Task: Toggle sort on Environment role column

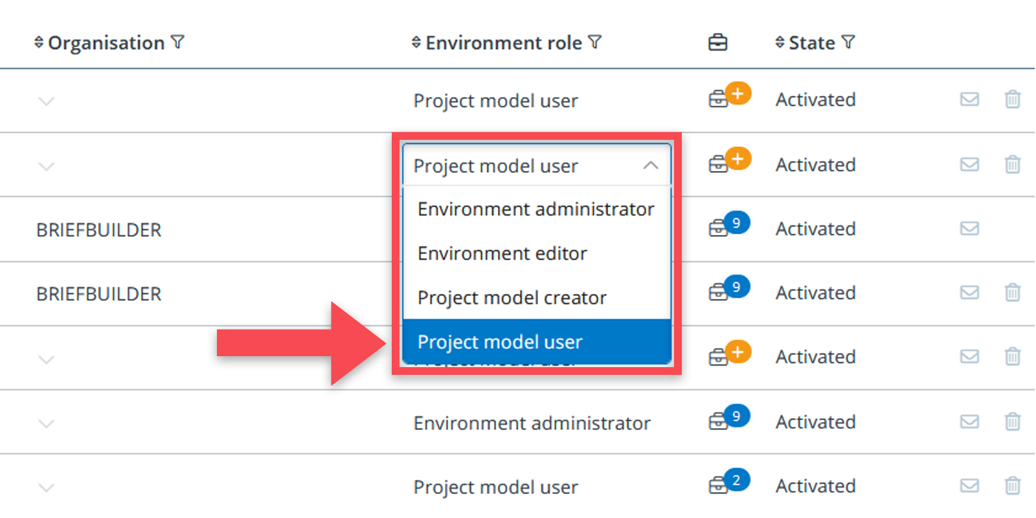Action: tap(416, 43)
